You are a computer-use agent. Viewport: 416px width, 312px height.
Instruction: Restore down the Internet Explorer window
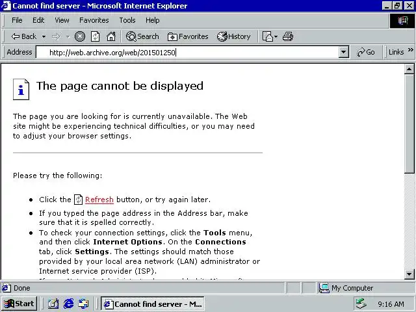397,6
